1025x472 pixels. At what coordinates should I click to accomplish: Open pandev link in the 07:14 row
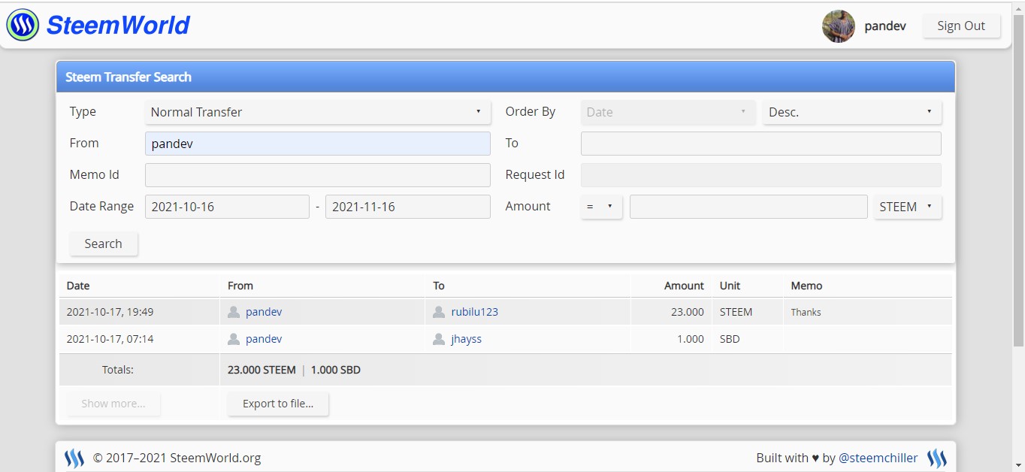tap(264, 339)
